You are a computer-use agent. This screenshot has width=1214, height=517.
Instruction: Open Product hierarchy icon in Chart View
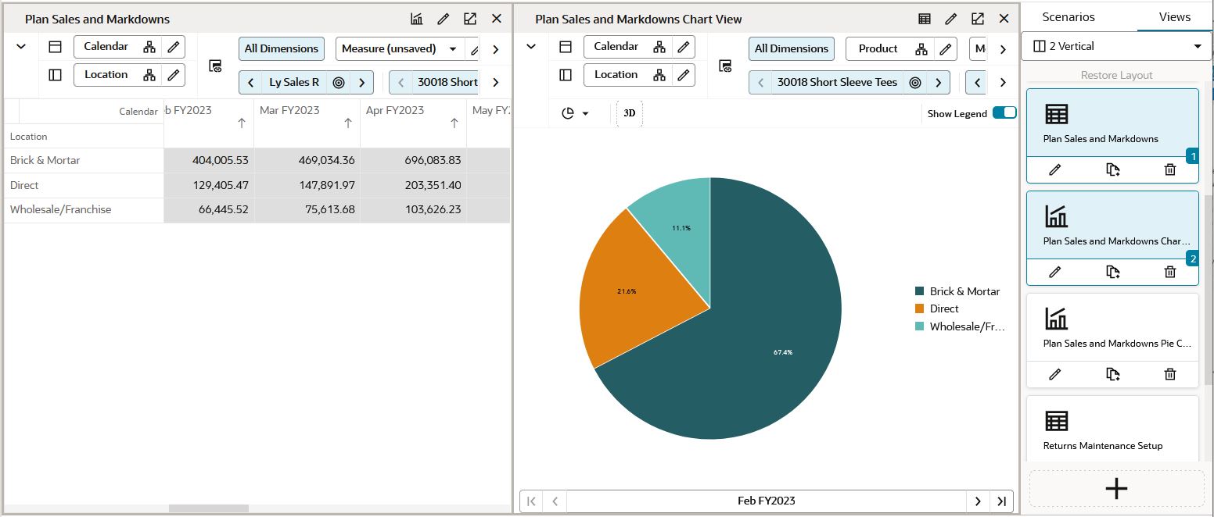(x=921, y=48)
